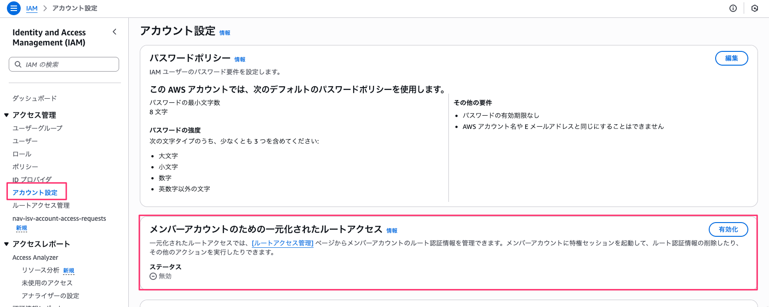
Task: Select アカウント設定 in the sidebar
Action: pyautogui.click(x=35, y=192)
